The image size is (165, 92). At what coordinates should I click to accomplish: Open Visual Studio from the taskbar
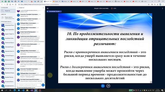31,90
